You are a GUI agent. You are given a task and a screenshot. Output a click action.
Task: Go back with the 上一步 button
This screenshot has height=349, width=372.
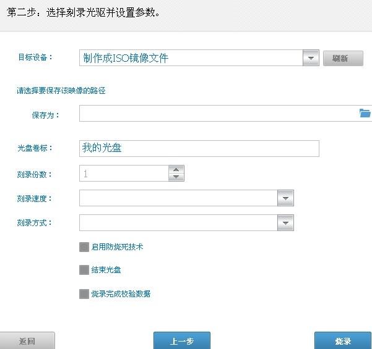(182, 341)
